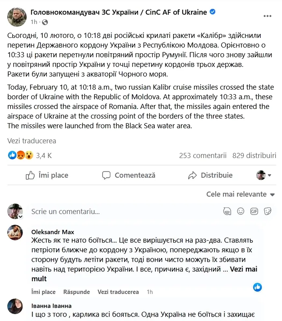The height and width of the screenshot is (321, 282).
Task: Click Vezi traducerea under the post
Action: [32, 141]
